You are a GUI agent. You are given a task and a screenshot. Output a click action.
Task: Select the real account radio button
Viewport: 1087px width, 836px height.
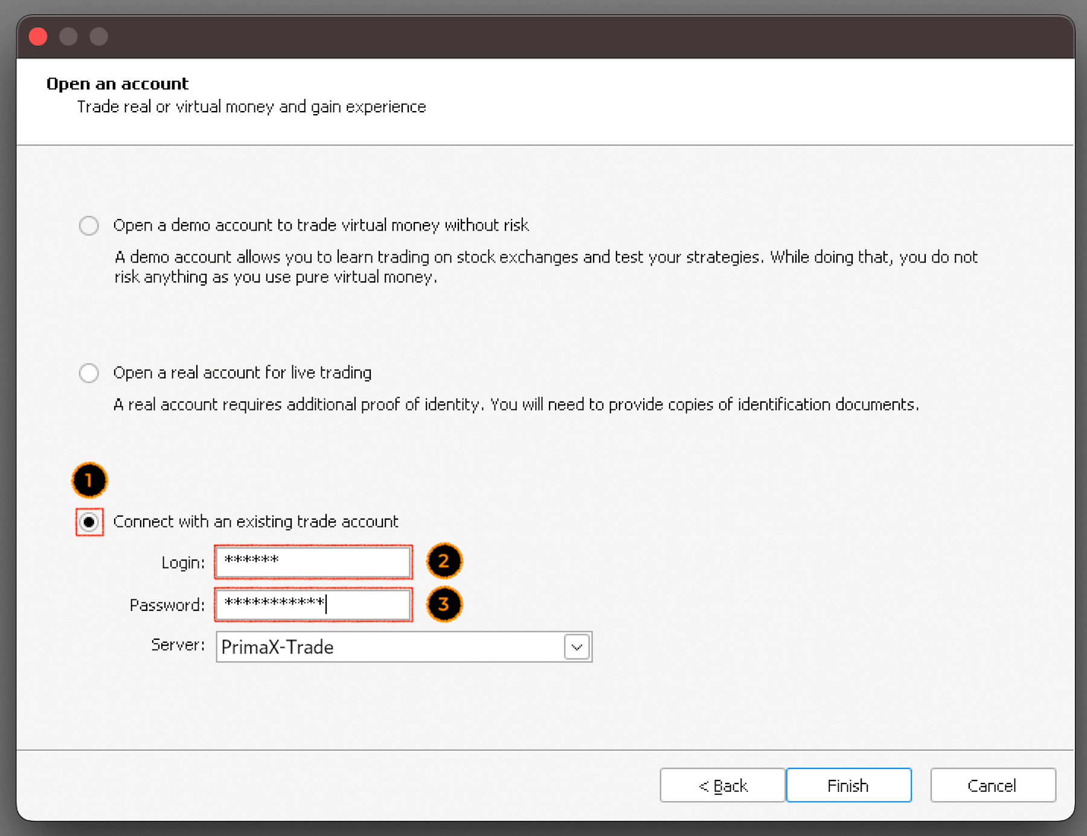(89, 373)
